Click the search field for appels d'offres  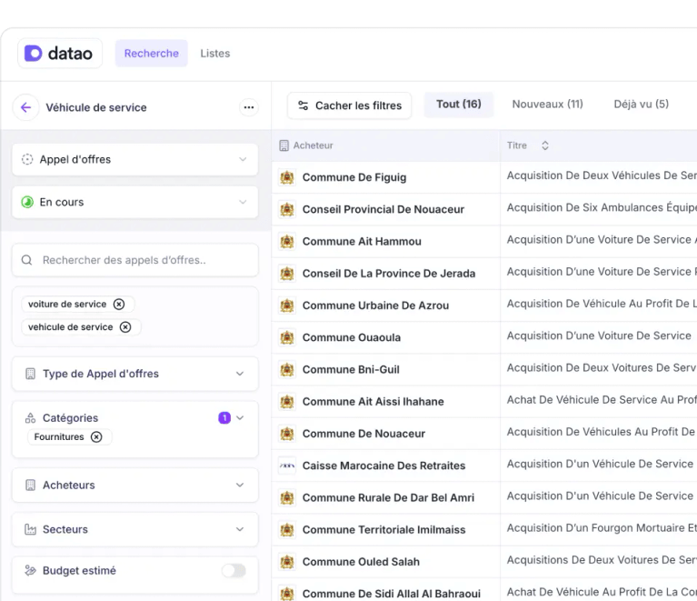click(x=135, y=260)
